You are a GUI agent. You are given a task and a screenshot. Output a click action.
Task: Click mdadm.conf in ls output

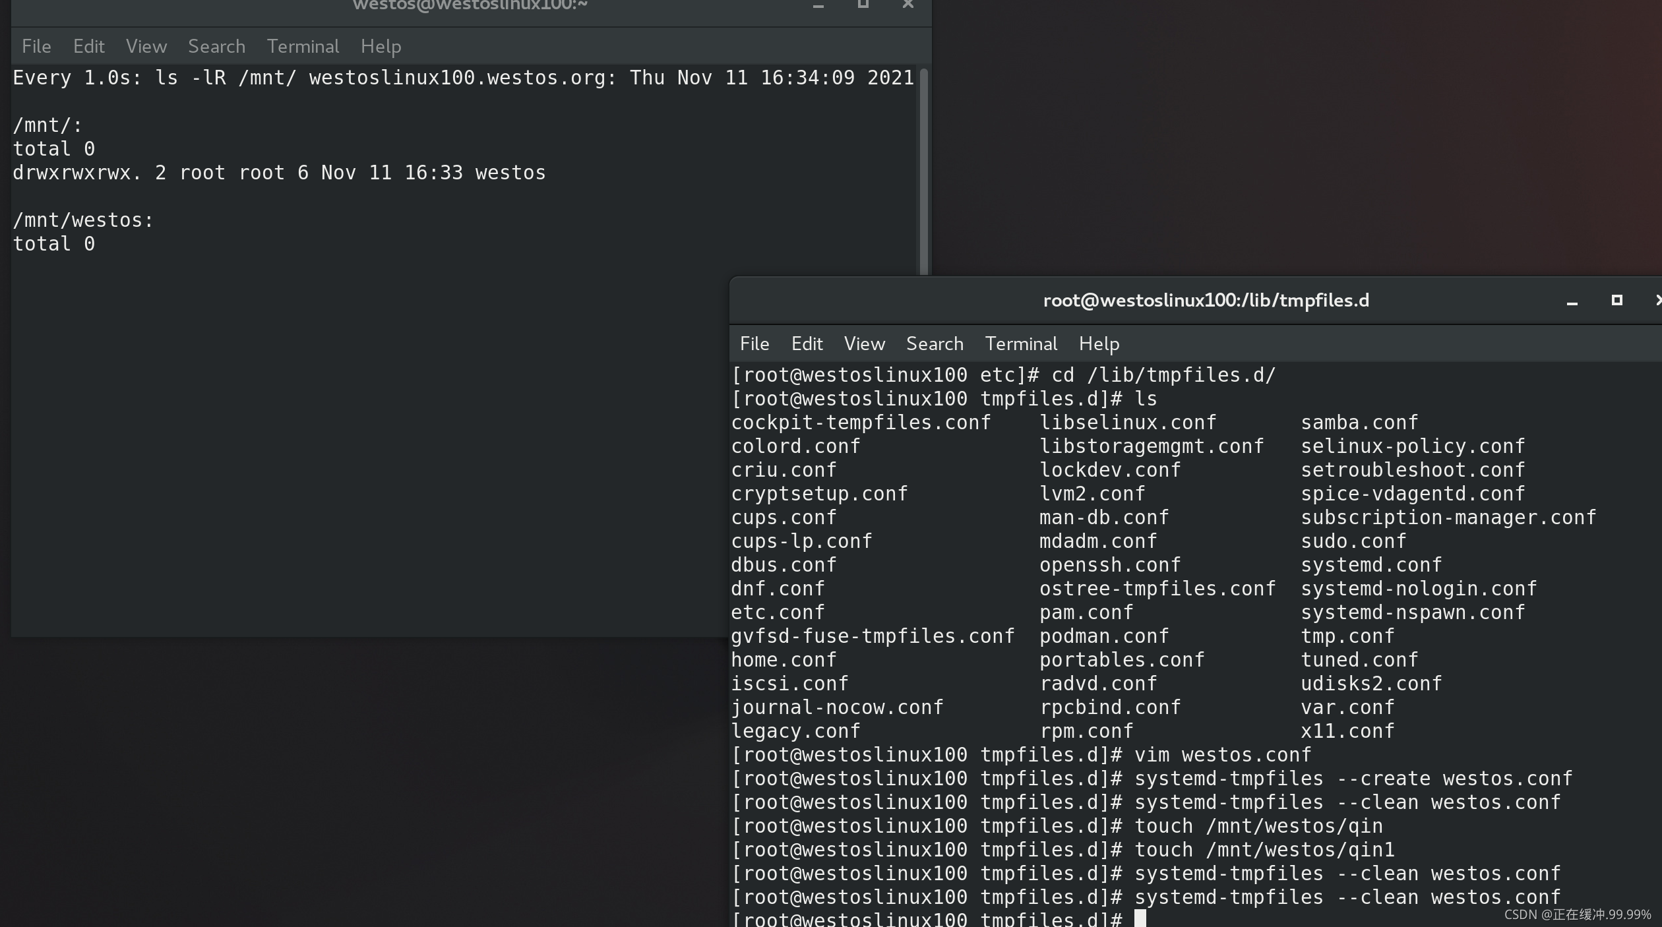pos(1098,541)
